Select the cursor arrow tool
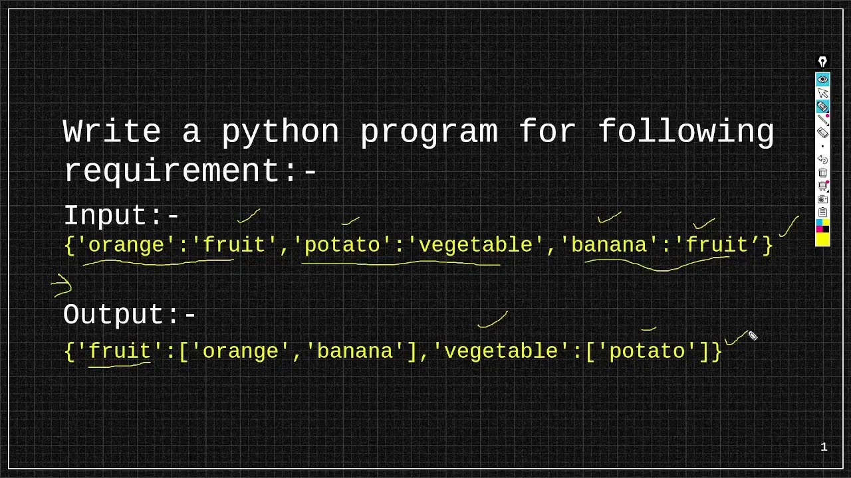This screenshot has height=478, width=851. 822,93
